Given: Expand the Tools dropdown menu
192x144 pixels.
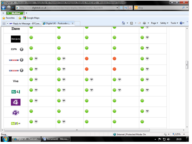Looking at the screenshot, I should click(x=174, y=23).
